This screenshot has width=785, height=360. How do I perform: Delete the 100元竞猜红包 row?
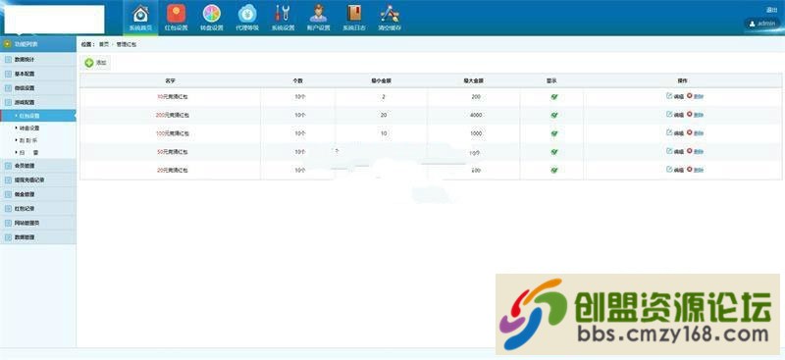(x=695, y=133)
